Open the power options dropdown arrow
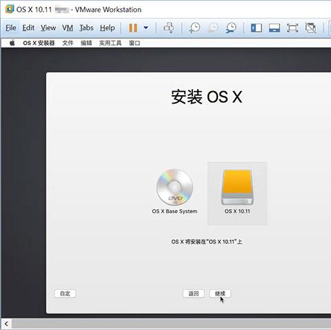331x330 pixels. 146,28
